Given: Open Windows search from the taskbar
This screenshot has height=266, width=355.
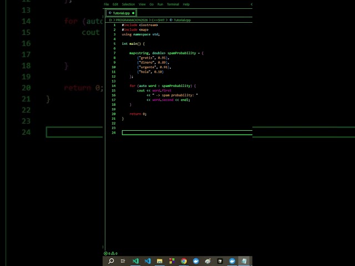Looking at the screenshot, I should coord(111,261).
